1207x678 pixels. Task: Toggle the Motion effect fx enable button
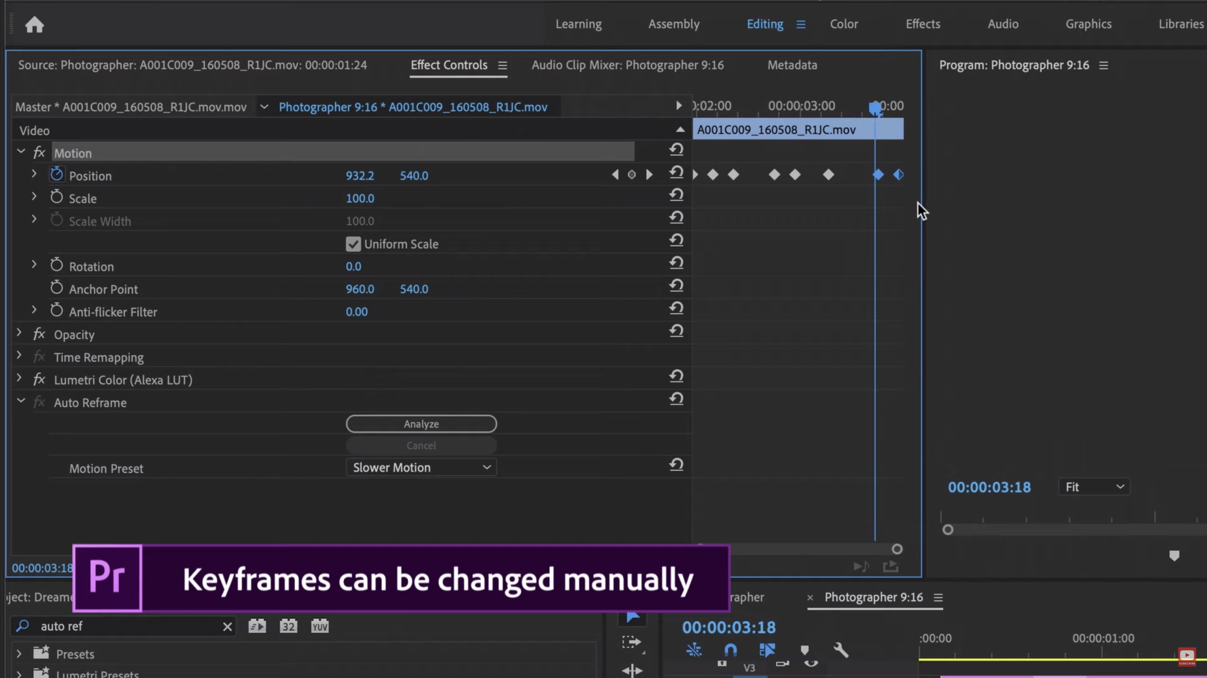click(39, 152)
